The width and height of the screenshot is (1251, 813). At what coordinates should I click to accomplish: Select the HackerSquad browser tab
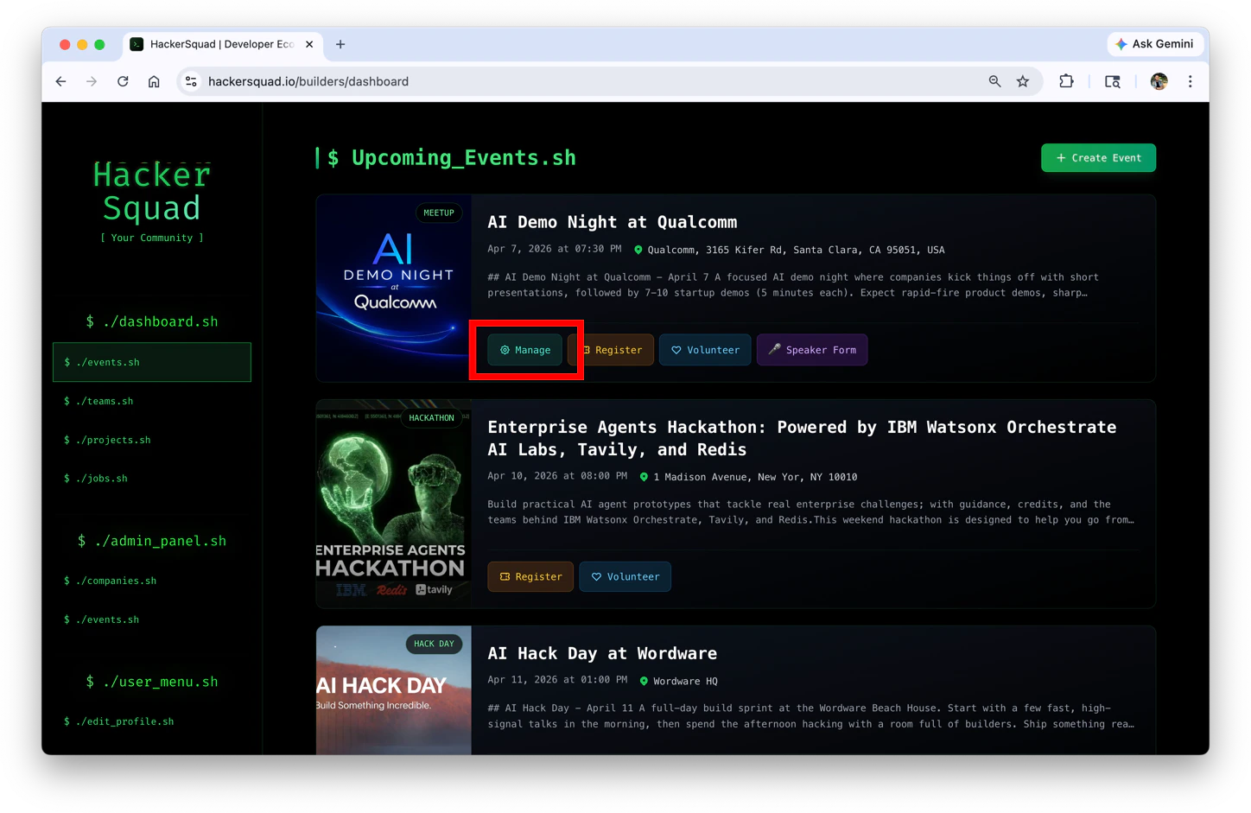(x=221, y=44)
